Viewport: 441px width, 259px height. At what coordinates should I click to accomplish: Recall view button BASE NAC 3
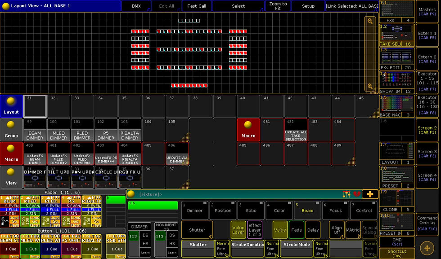397,106
